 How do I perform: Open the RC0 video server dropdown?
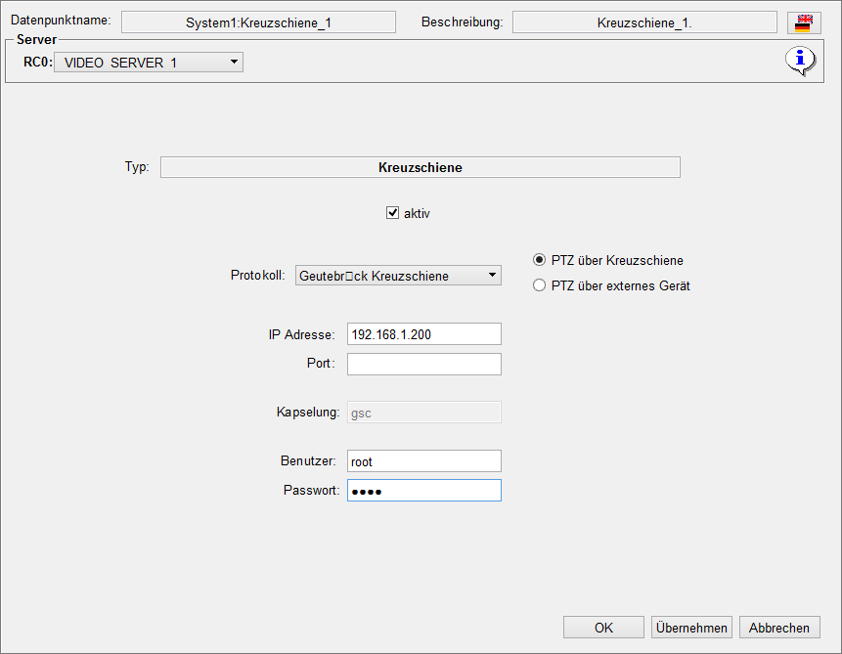(148, 63)
